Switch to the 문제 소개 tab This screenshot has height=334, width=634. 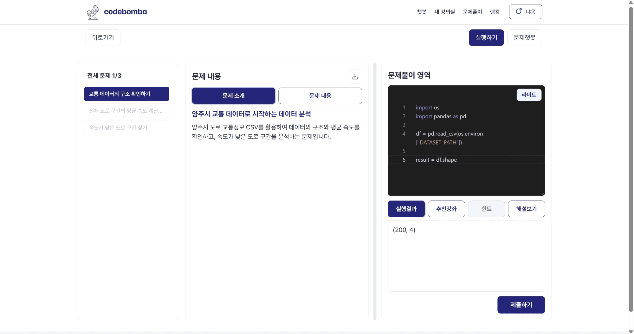pos(233,96)
